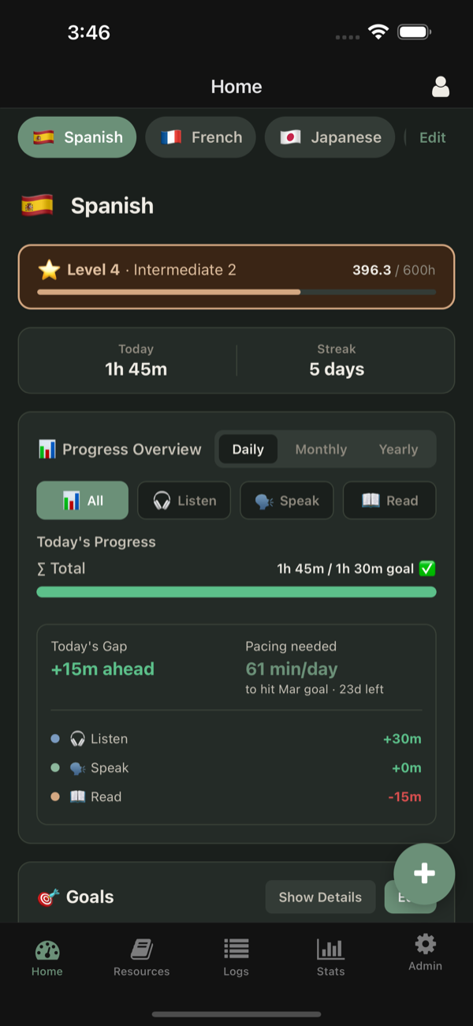Open the user profile icon at top right
The height and width of the screenshot is (1026, 473).
click(441, 87)
